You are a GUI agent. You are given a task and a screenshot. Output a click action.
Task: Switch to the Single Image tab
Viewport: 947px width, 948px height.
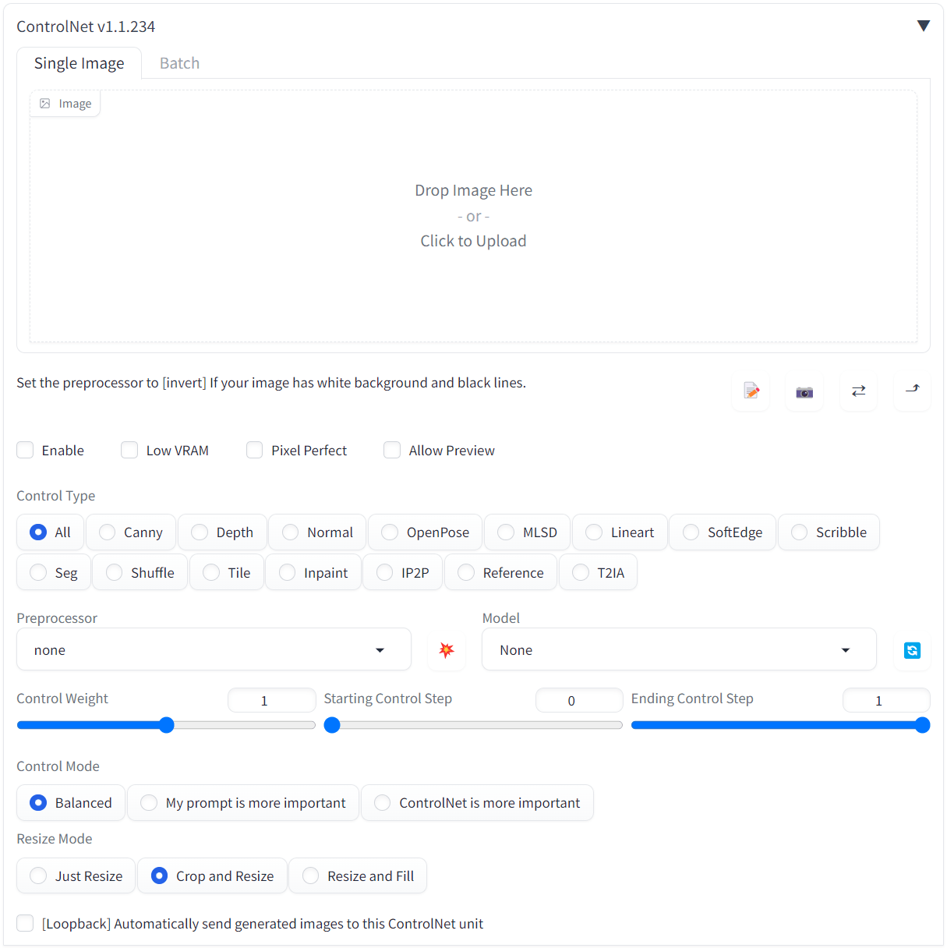coord(79,63)
